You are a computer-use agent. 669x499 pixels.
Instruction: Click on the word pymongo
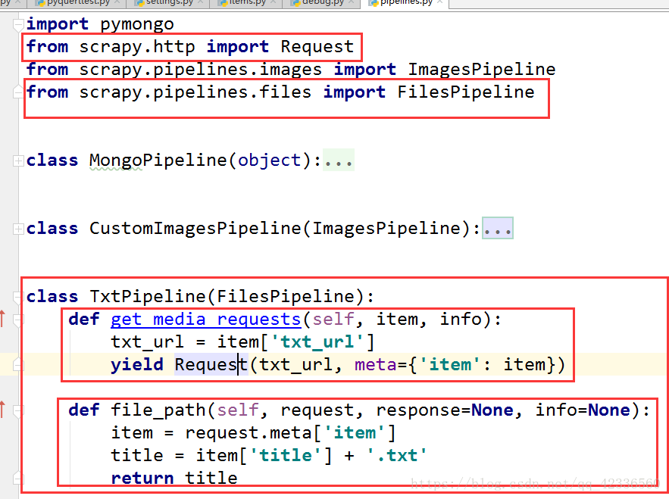pos(137,24)
